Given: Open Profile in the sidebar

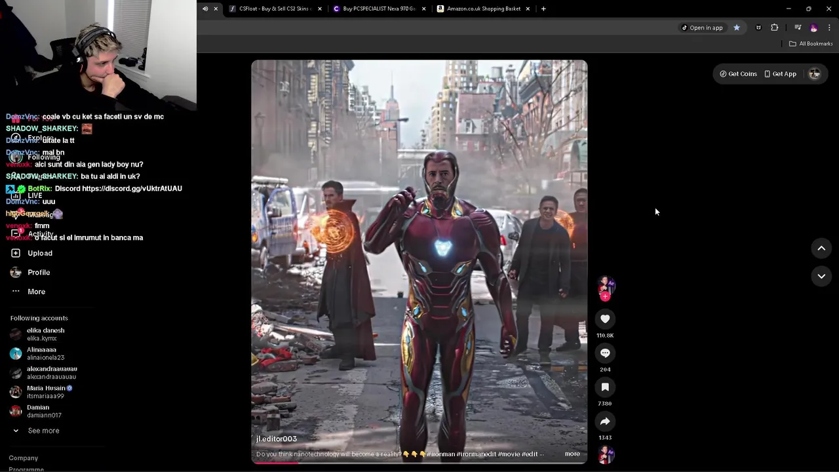Looking at the screenshot, I should [39, 272].
